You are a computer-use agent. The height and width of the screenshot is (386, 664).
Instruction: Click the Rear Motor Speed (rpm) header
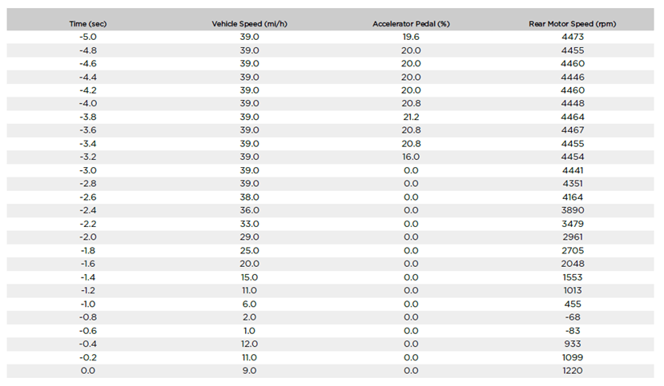573,24
